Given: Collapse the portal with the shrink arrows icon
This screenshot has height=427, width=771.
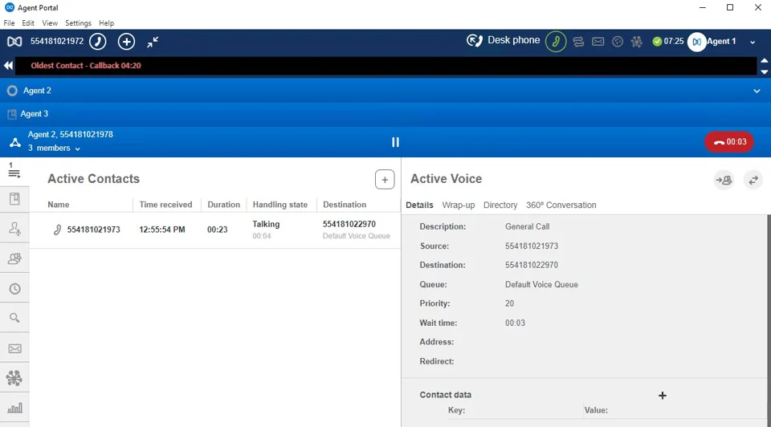Looking at the screenshot, I should pyautogui.click(x=153, y=42).
